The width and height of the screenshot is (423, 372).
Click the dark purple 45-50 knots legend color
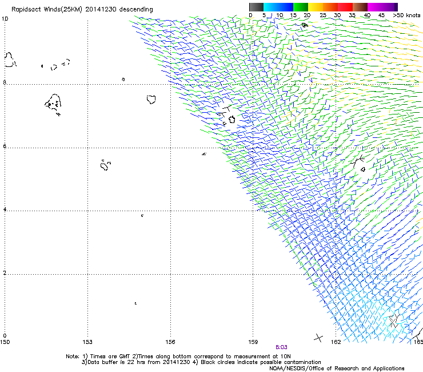pyautogui.click(x=390, y=7)
